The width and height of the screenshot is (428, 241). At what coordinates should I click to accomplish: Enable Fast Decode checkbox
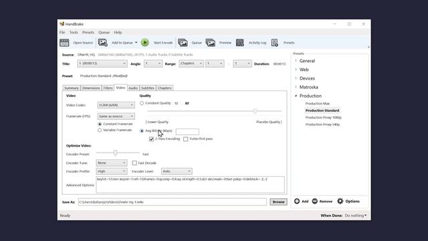[x=134, y=163]
